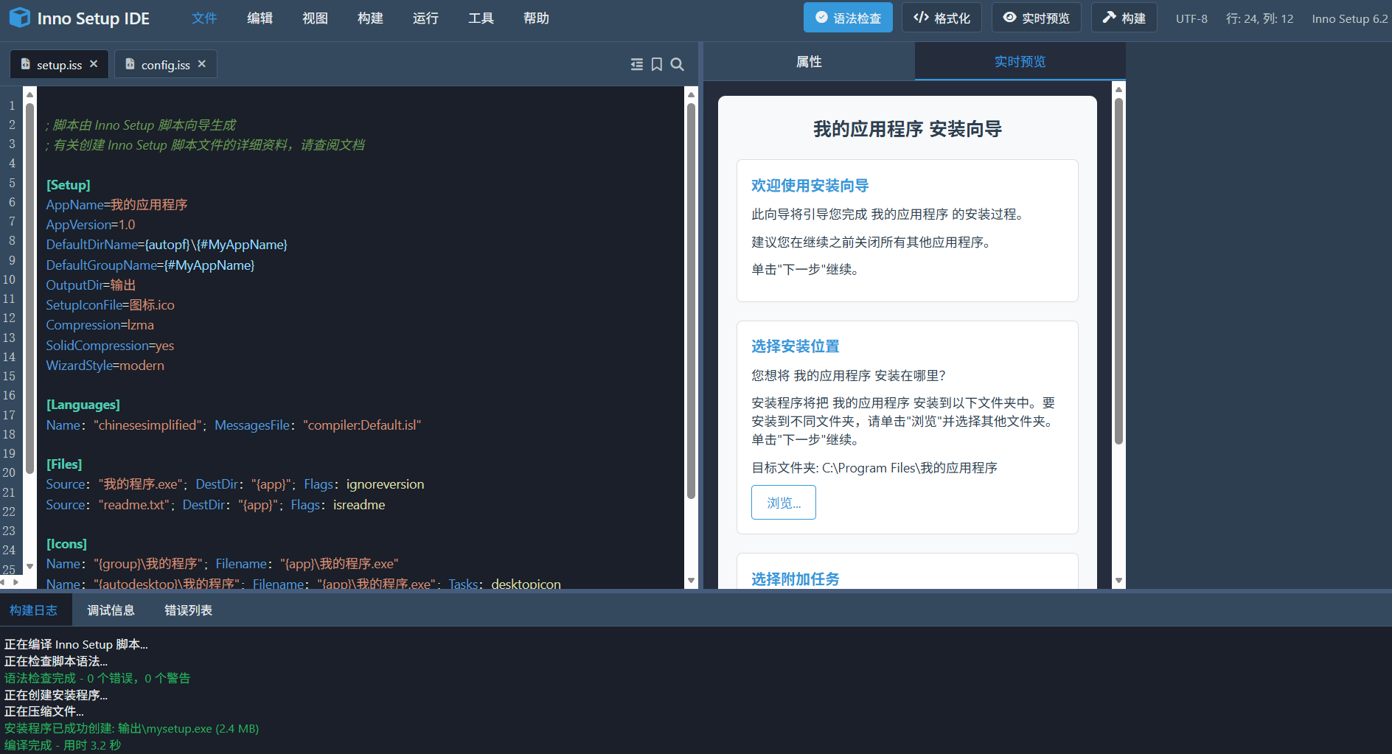Click the line number gutter down arrow
1392x754 pixels.
point(29,567)
